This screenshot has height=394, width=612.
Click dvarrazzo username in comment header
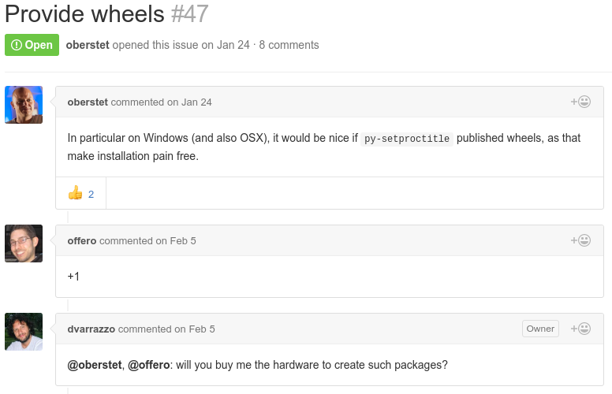tap(91, 329)
